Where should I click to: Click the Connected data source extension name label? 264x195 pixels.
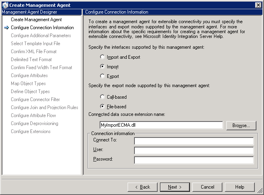tap(127, 114)
